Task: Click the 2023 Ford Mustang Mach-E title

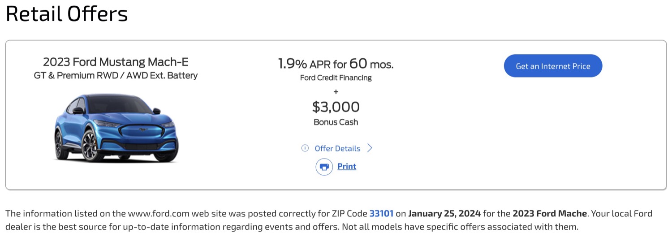Action: click(116, 62)
